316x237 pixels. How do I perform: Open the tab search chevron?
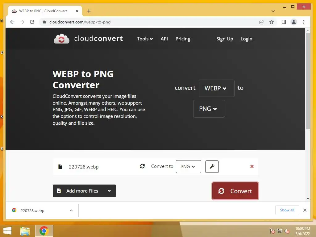coord(273,11)
